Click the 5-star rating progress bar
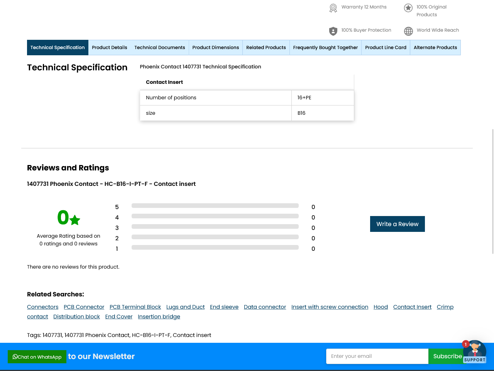This screenshot has width=494, height=371. coord(215,206)
